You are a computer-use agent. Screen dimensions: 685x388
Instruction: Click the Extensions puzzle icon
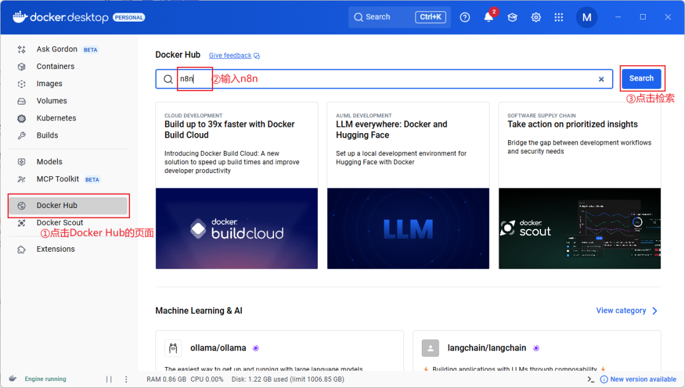click(22, 250)
